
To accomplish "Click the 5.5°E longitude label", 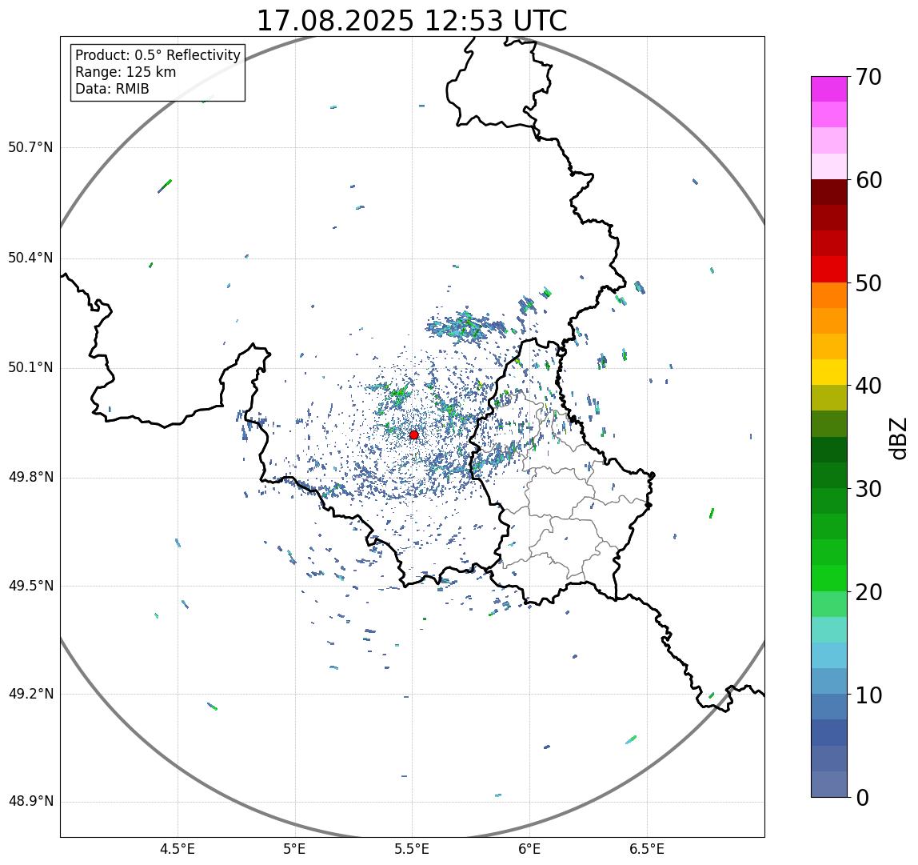I will click(412, 849).
